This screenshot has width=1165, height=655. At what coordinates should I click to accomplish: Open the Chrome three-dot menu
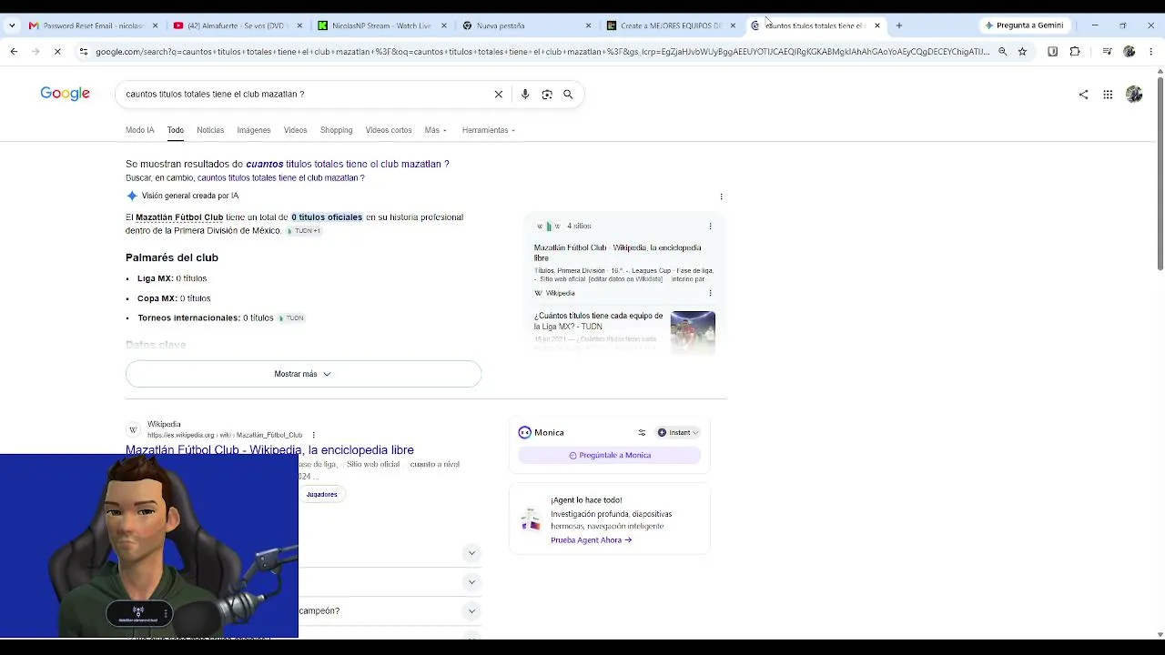tap(1151, 52)
